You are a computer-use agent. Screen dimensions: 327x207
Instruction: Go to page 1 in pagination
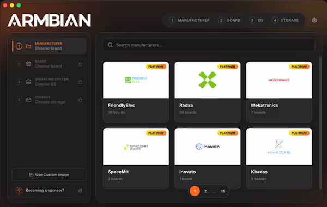point(195,191)
